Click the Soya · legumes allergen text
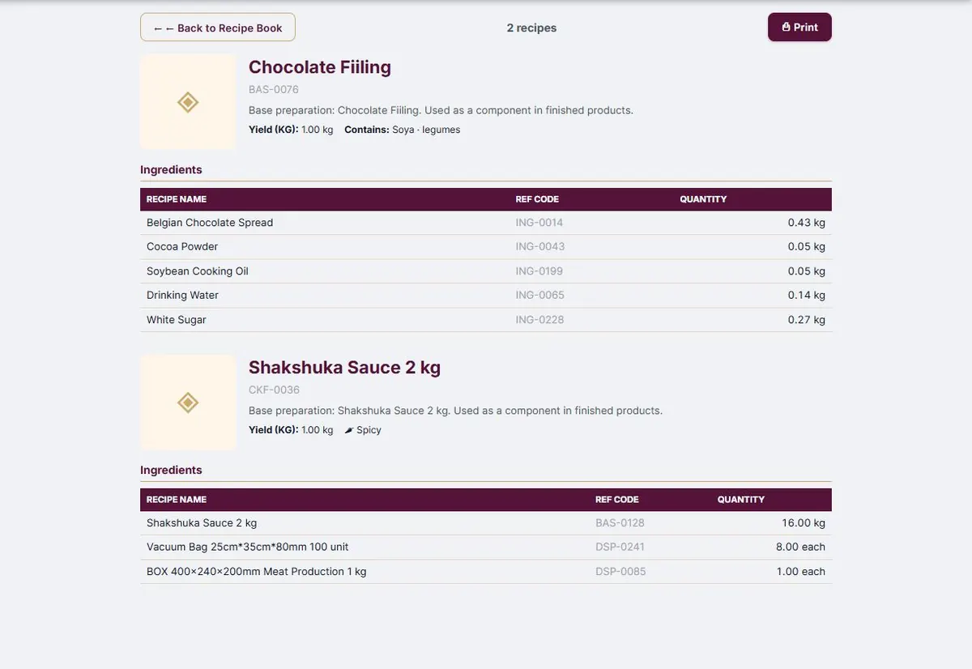Viewport: 972px width, 669px height. (426, 130)
